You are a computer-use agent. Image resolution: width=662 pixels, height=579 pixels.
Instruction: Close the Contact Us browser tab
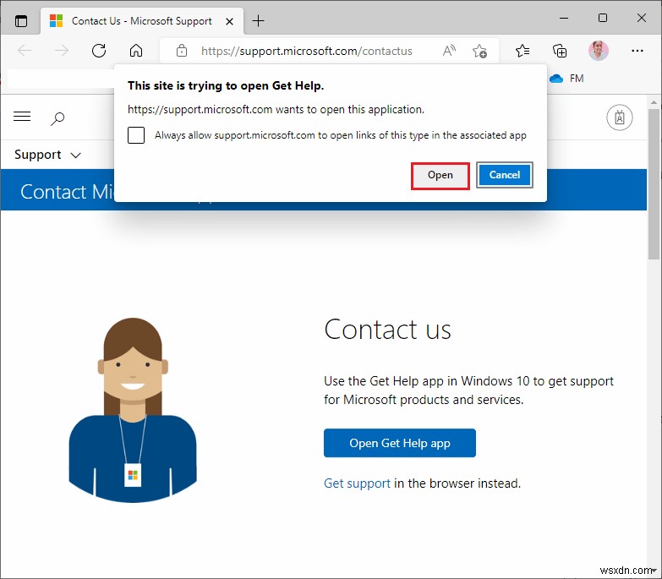pyautogui.click(x=229, y=21)
